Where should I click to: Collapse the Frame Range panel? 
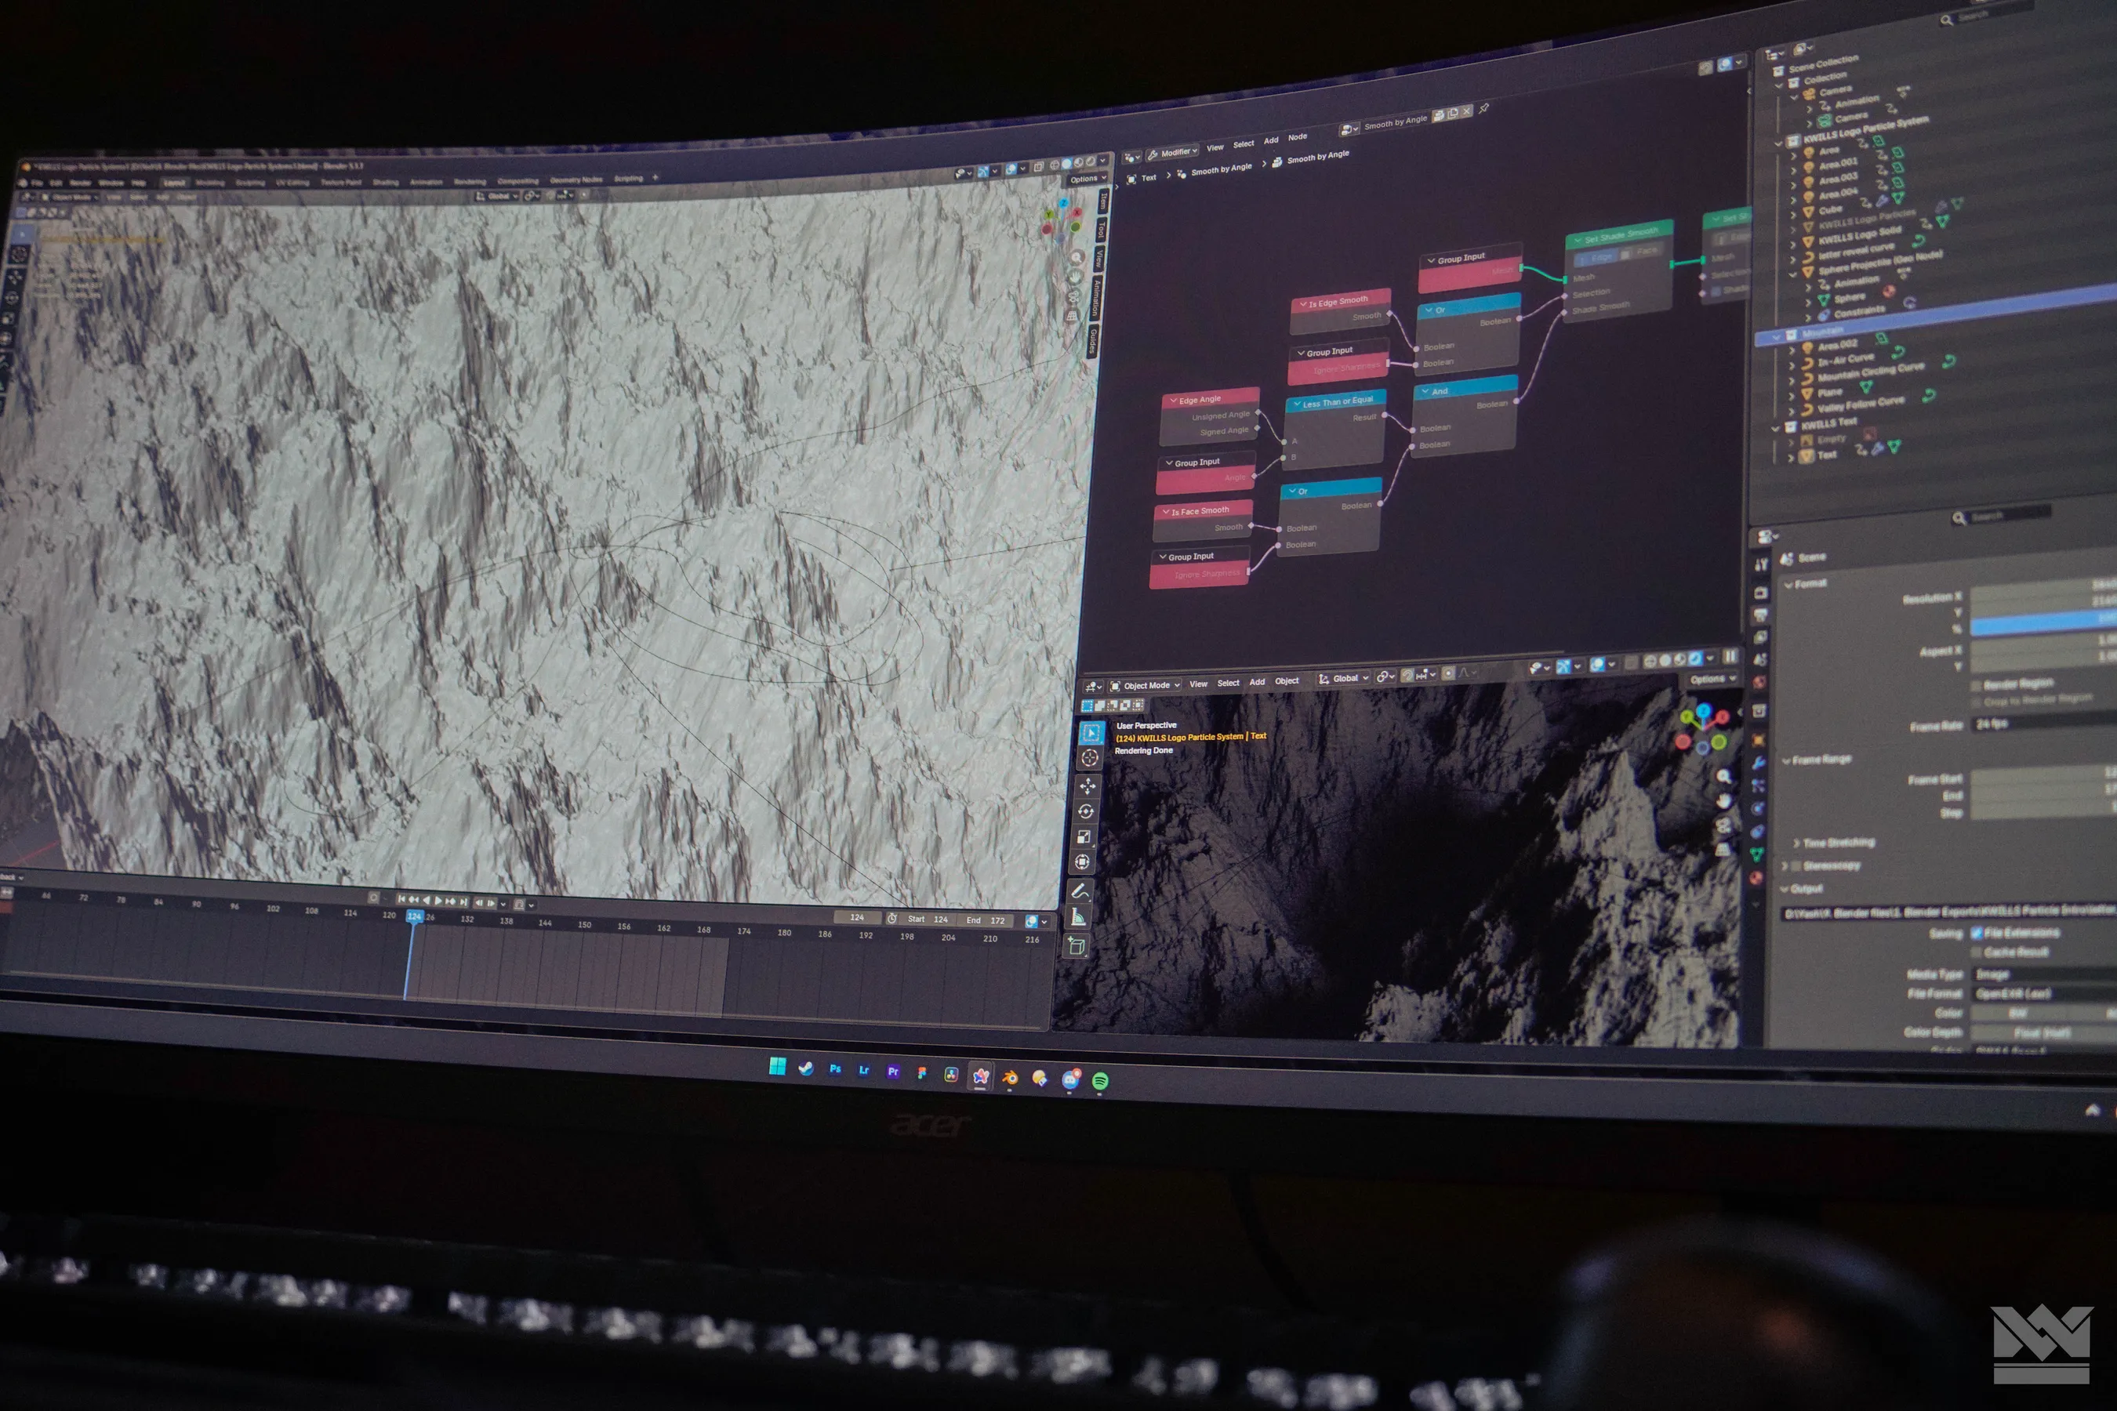point(1786,760)
